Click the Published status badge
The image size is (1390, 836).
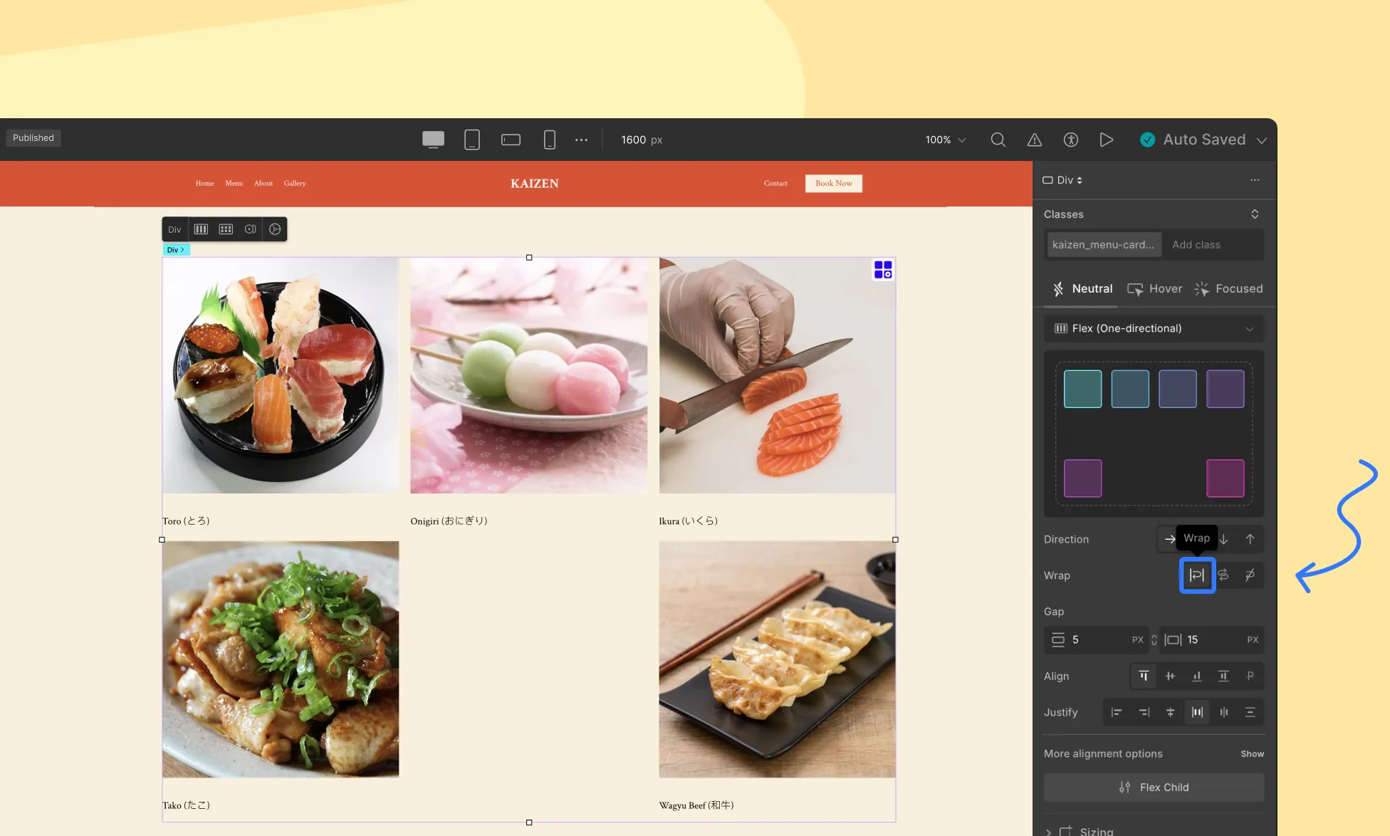click(33, 137)
